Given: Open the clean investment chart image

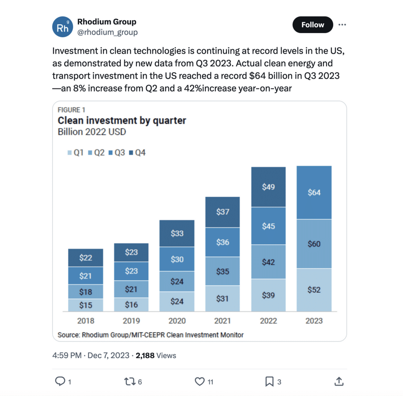Looking at the screenshot, I should point(199,221).
